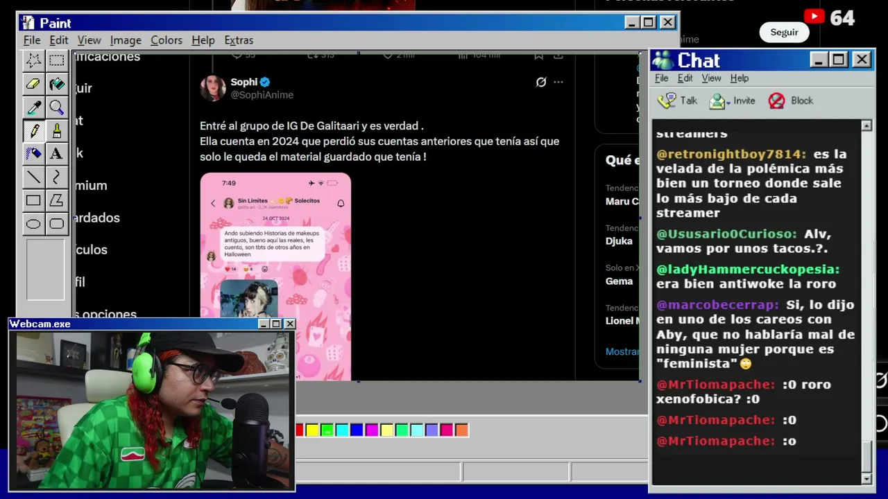Click the white Seguir follow button

click(x=784, y=33)
